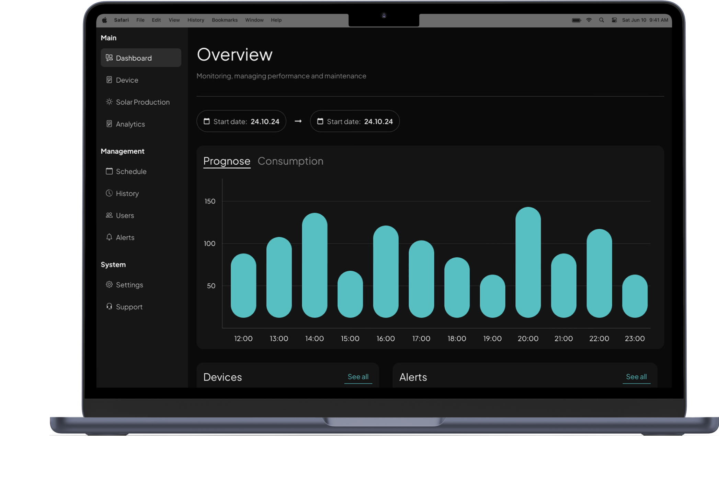Image resolution: width=719 pixels, height=494 pixels.
Task: Click the 23:00 chart bar
Action: [635, 296]
